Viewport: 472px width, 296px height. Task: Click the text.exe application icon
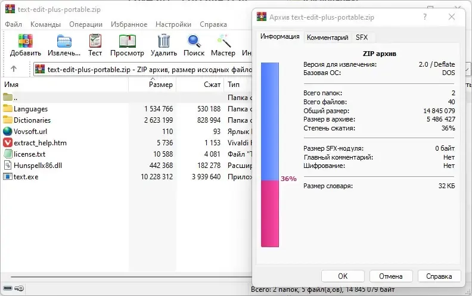8,176
